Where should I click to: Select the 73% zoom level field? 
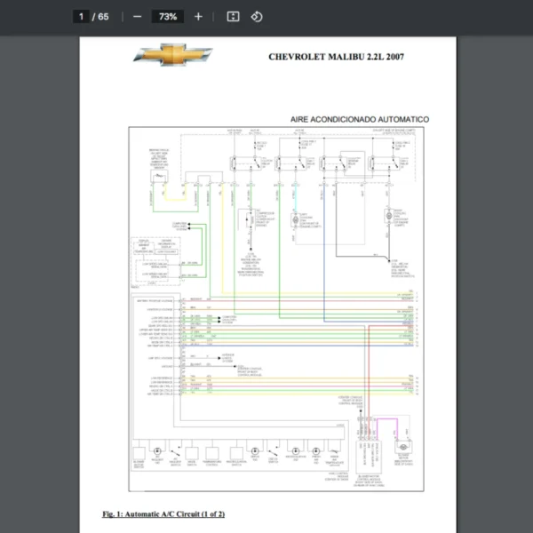coord(167,16)
